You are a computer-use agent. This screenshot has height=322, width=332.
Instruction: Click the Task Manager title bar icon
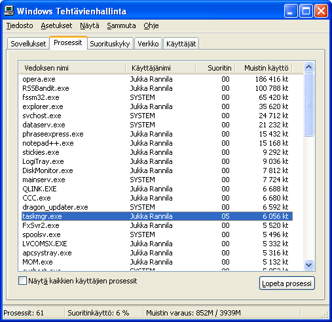pos(9,10)
